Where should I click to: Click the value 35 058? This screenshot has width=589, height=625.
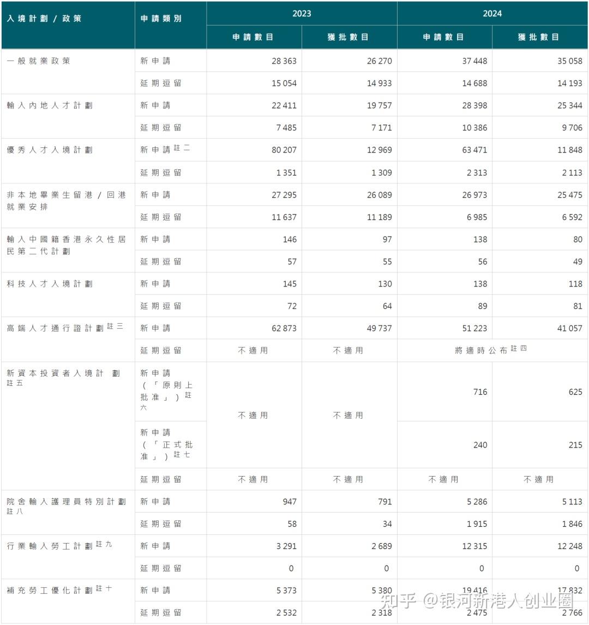[569, 61]
